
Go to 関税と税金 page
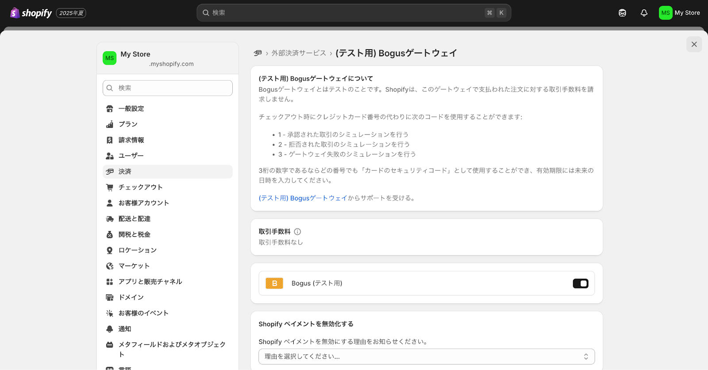tap(167, 235)
